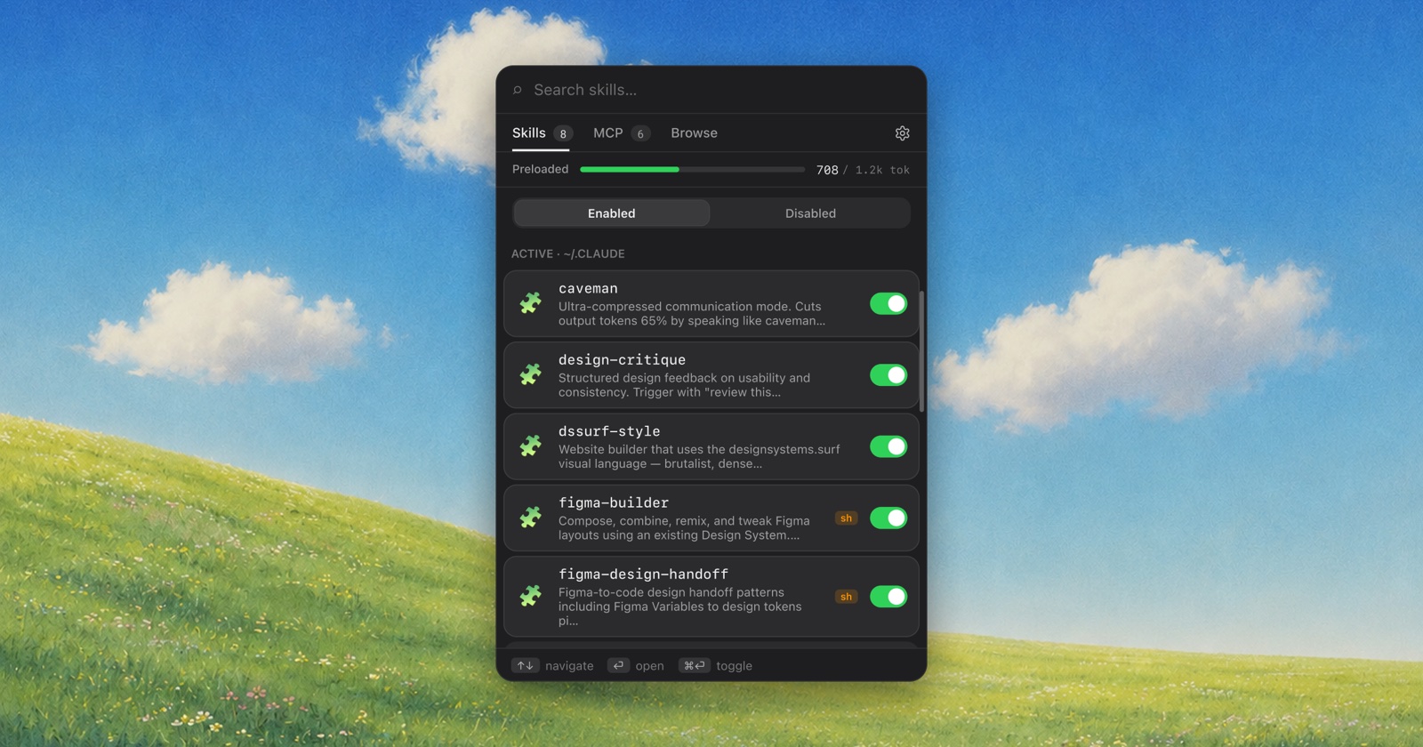
Task: Go to the Browse tab
Action: pos(694,133)
